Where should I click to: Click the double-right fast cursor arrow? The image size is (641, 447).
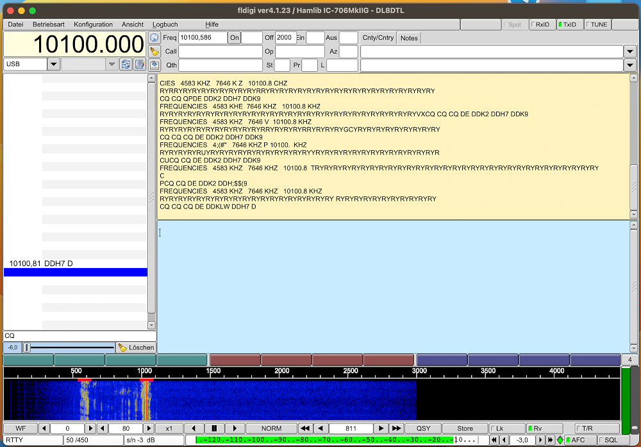396,428
